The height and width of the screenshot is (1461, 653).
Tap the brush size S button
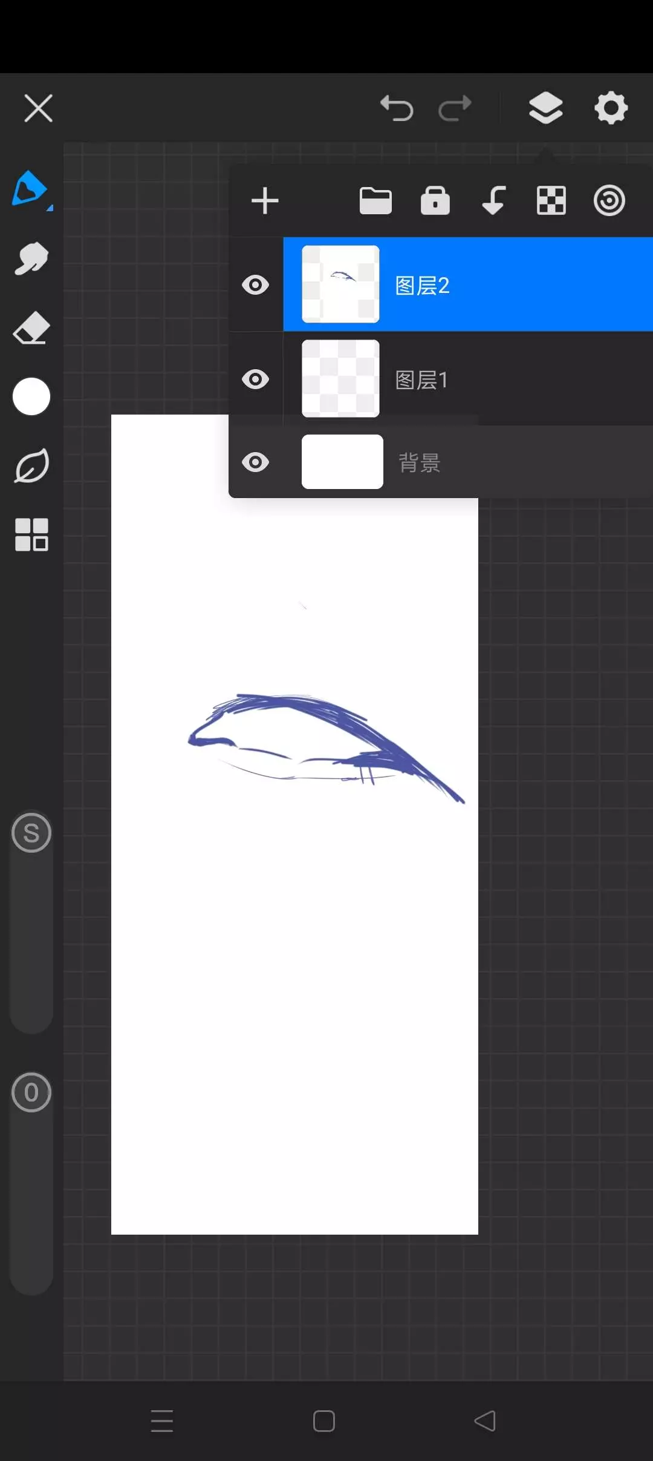31,833
